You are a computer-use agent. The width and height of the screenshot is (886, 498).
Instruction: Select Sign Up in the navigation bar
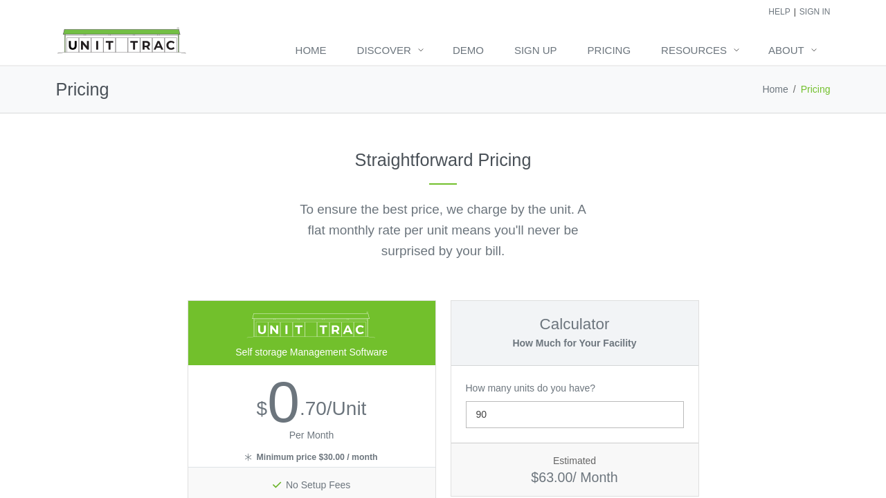535,50
